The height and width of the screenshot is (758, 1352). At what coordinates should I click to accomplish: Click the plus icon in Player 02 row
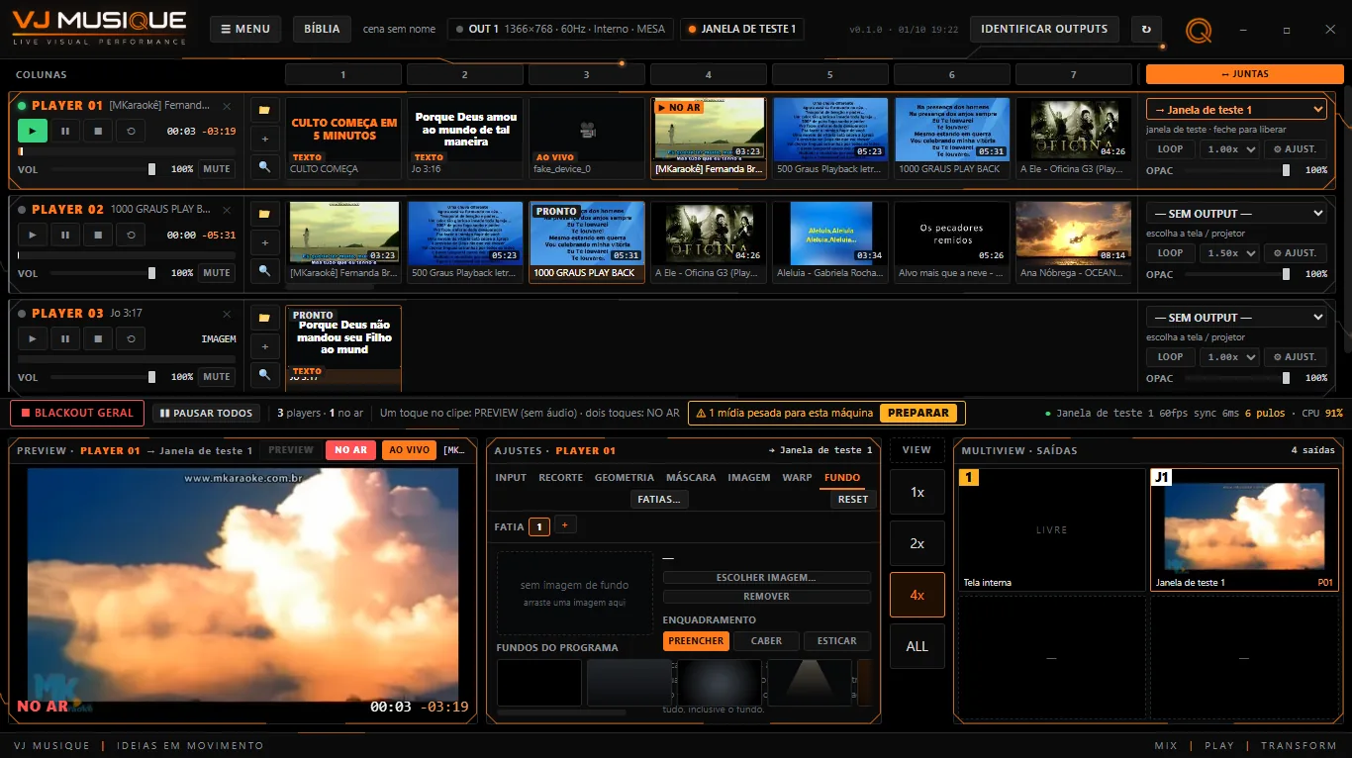264,242
